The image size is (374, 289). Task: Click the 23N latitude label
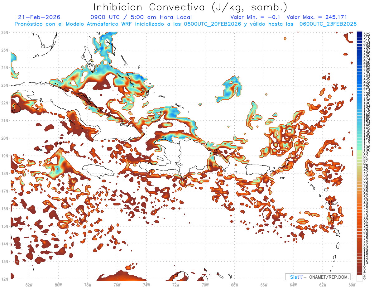tap(4, 85)
